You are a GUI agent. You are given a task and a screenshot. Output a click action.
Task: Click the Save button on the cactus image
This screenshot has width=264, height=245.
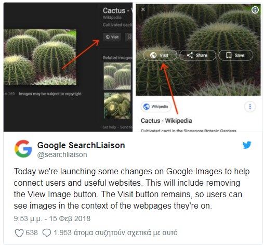[235, 55]
